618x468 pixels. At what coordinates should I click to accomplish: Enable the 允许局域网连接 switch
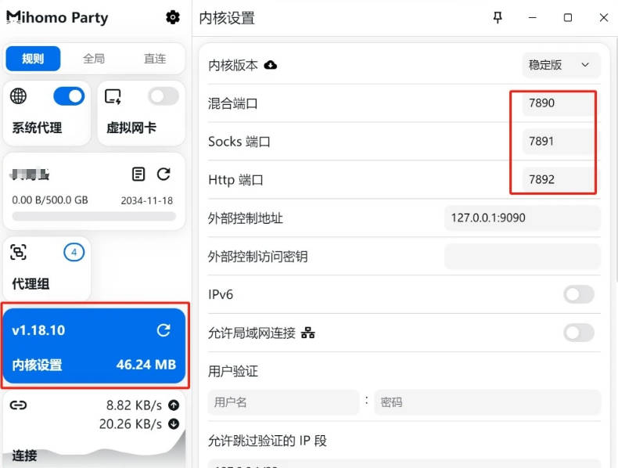point(579,333)
